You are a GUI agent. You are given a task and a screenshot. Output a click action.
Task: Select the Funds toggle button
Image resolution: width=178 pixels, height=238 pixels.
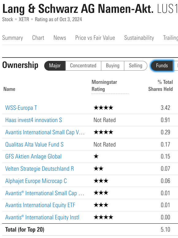[x=162, y=65]
